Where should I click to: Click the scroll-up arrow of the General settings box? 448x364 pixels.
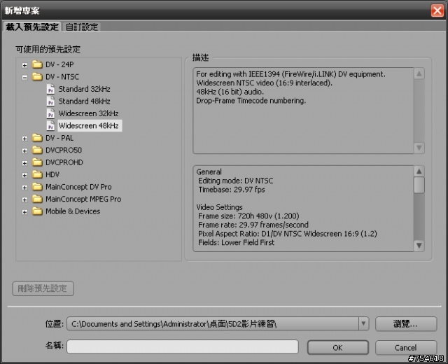pos(419,171)
